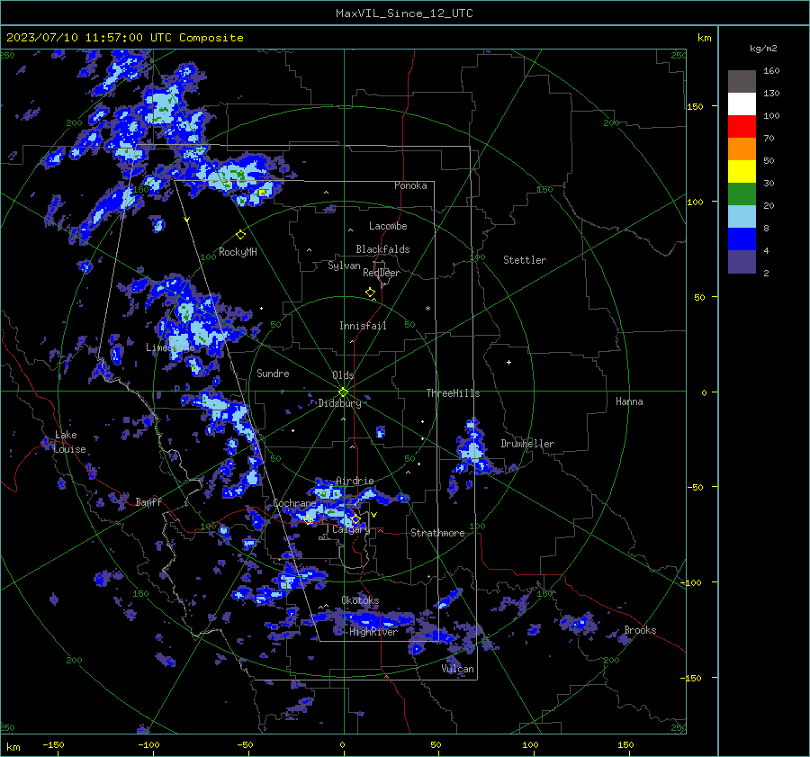Viewport: 810px width, 757px height.
Task: Click the Brooks town label
Action: tap(640, 630)
